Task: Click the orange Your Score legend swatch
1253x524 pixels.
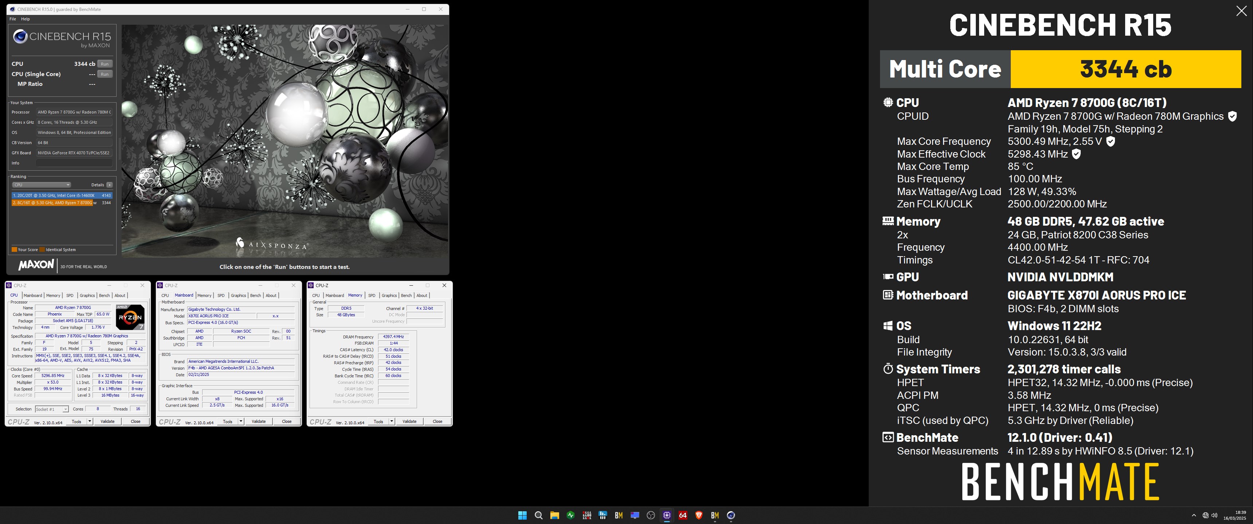Action: 14,250
